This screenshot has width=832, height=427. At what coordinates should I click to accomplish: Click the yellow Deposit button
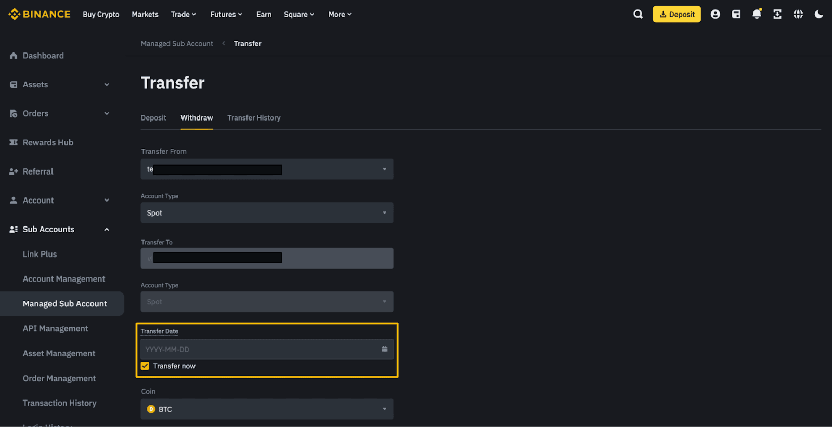677,14
